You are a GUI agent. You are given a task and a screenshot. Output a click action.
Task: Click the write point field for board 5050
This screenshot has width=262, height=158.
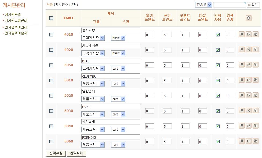click(x=167, y=65)
